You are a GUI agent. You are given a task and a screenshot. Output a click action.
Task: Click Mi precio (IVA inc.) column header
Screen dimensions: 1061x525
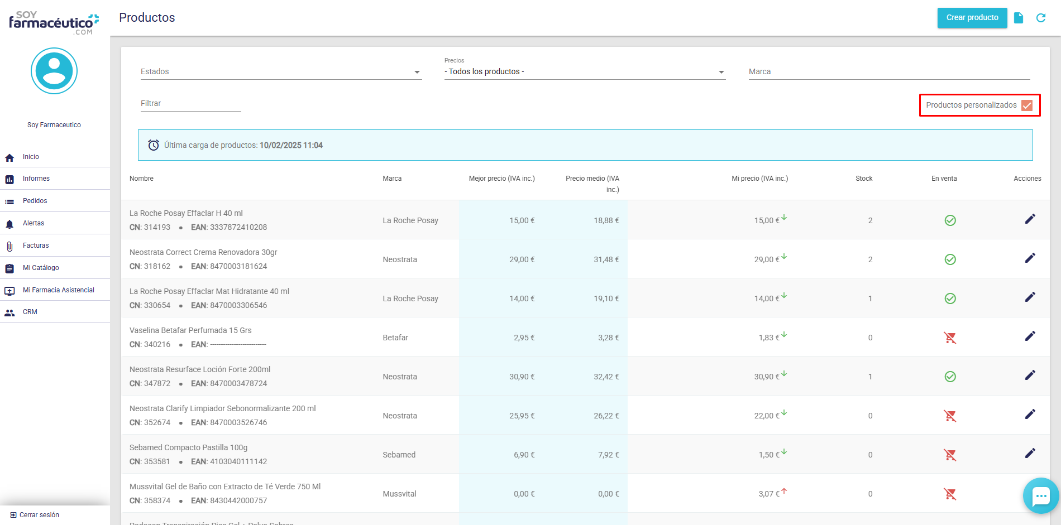pyautogui.click(x=759, y=179)
